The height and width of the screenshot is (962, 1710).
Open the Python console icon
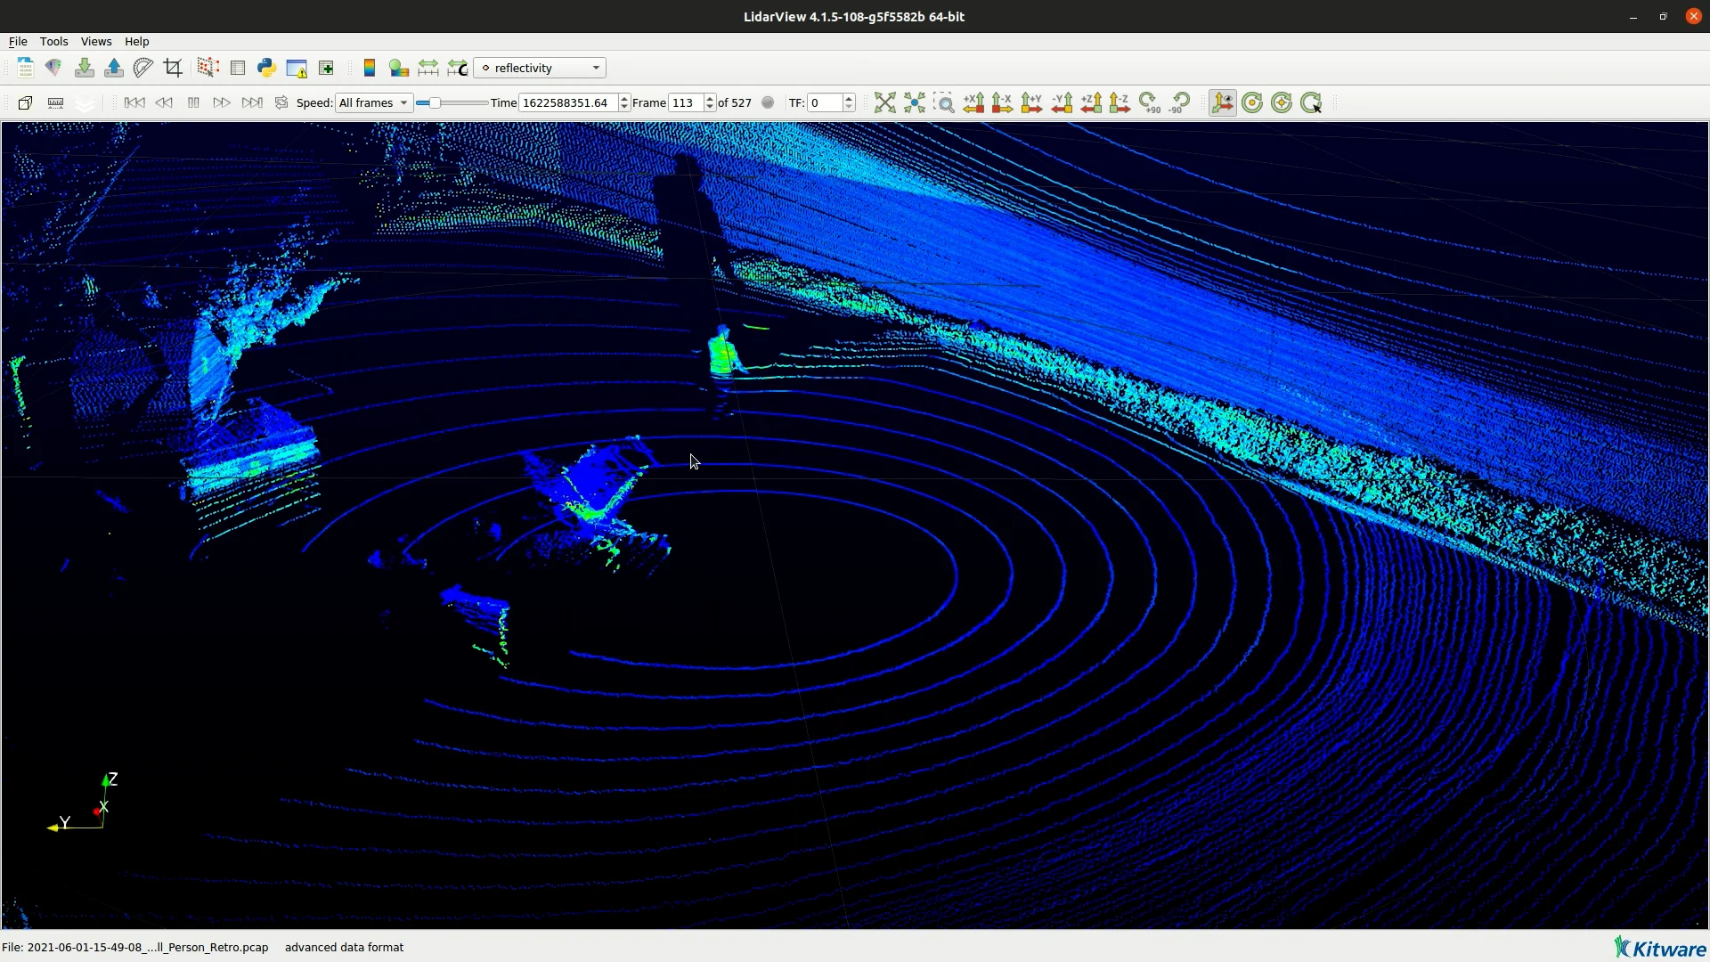[x=266, y=68]
